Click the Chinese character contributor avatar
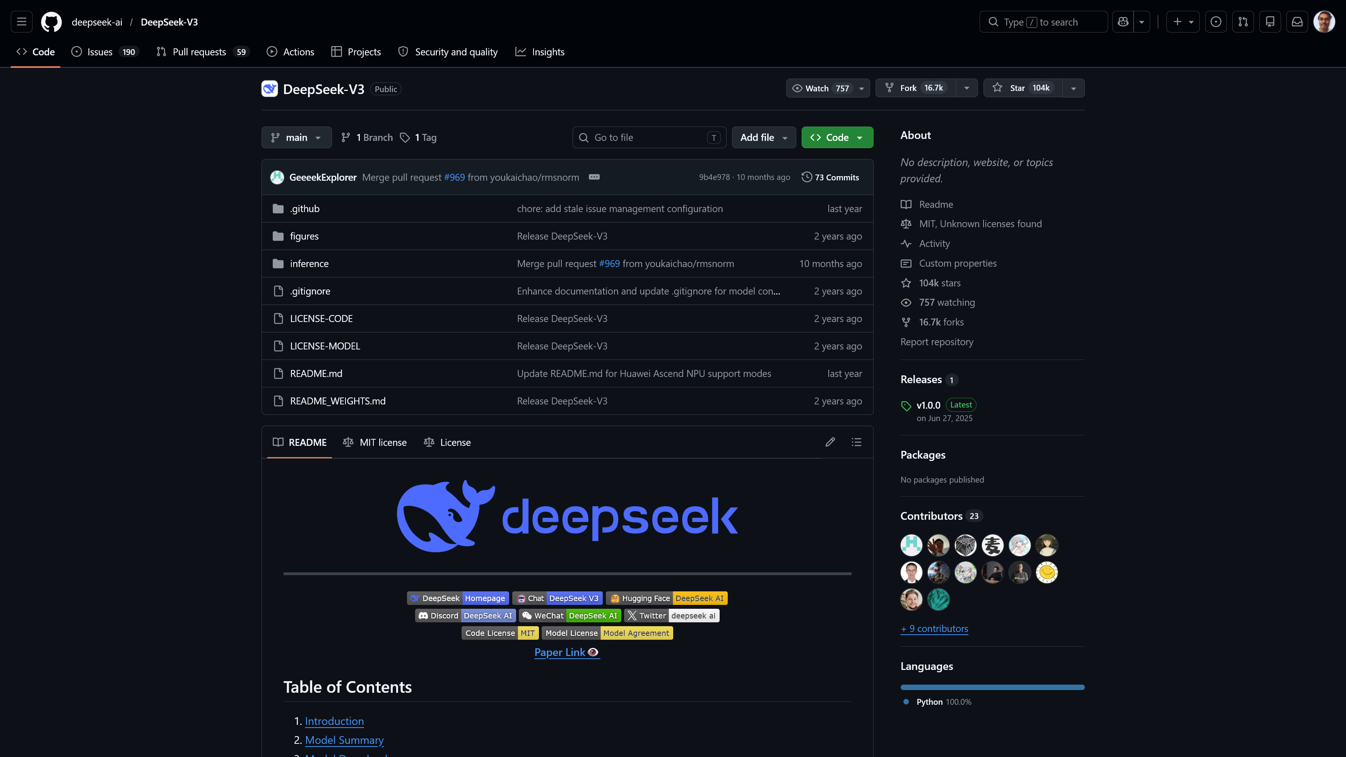The height and width of the screenshot is (757, 1346). point(992,545)
